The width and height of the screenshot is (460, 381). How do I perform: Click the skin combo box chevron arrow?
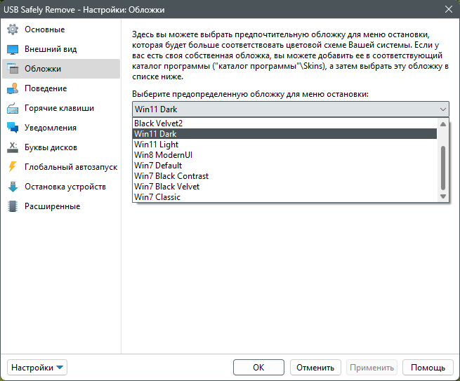[442, 109]
